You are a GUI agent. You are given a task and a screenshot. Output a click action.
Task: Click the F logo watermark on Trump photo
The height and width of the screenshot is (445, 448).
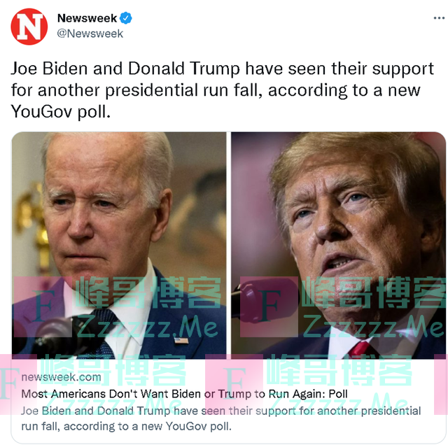click(x=269, y=306)
